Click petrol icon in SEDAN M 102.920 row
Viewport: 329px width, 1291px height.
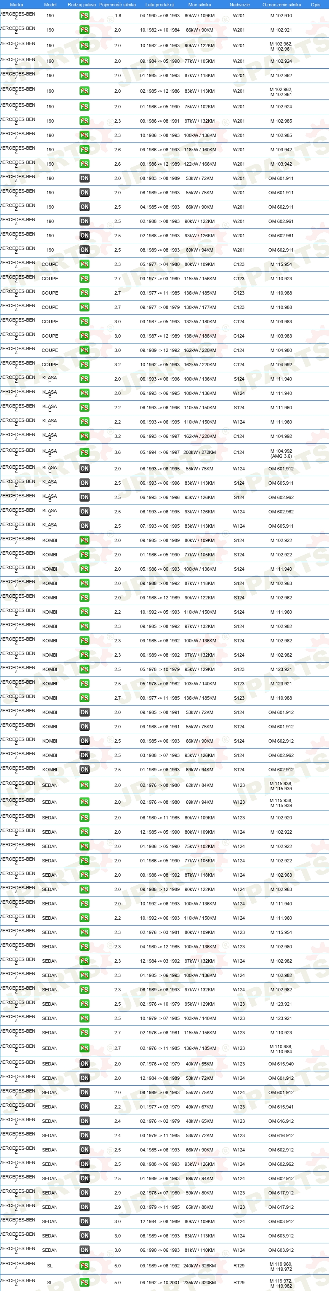85,817
